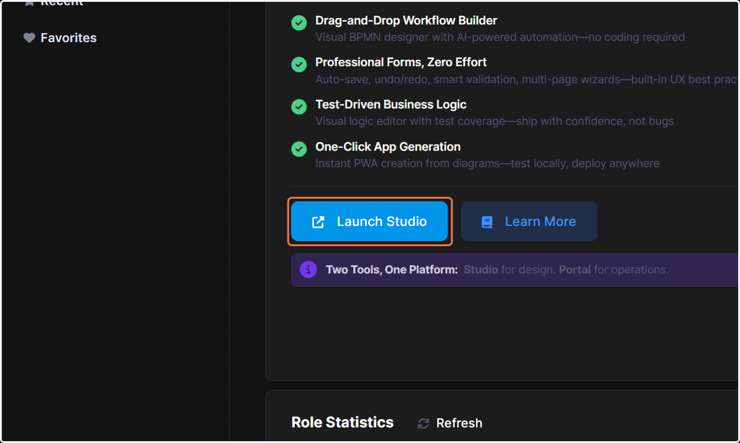This screenshot has height=443, width=740.
Task: Click the green check beside Professional Forms
Action: (x=299, y=64)
